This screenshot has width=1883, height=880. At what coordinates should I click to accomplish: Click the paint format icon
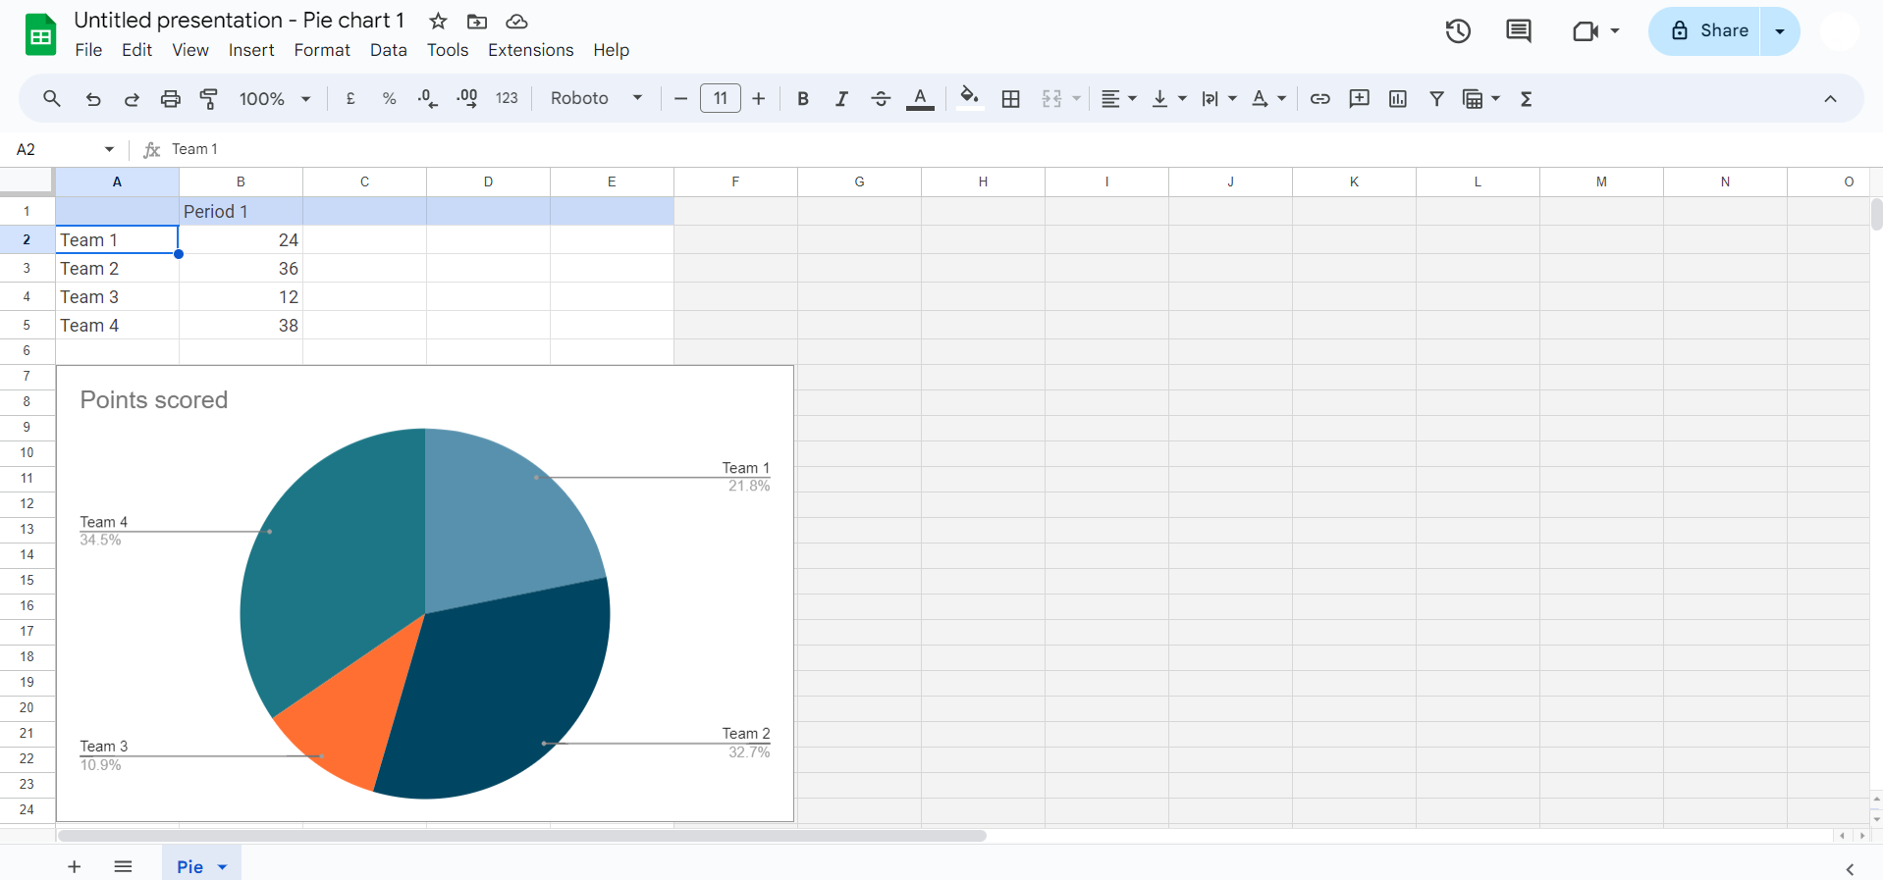(x=209, y=98)
